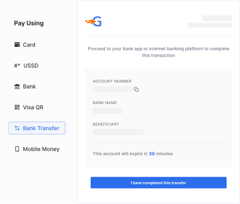Confirm with I have completed this transfer

point(159,183)
